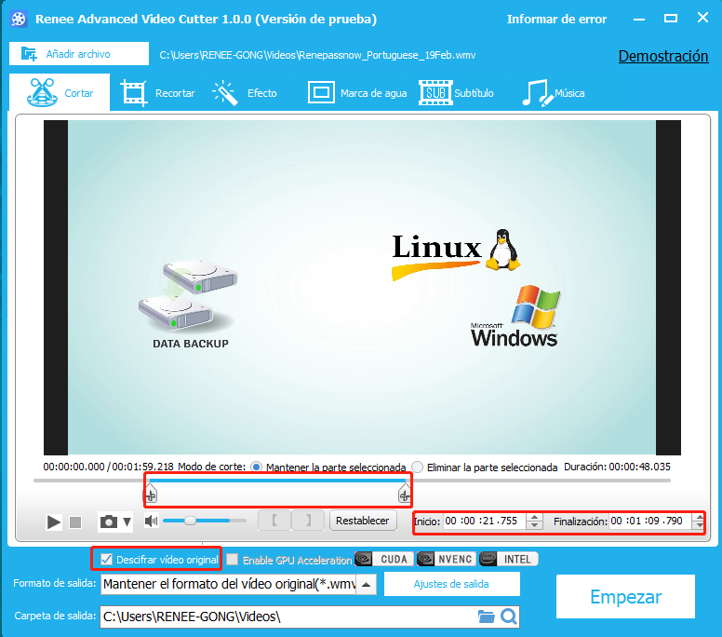Select Eliminar la parte seleccionada

[417, 468]
